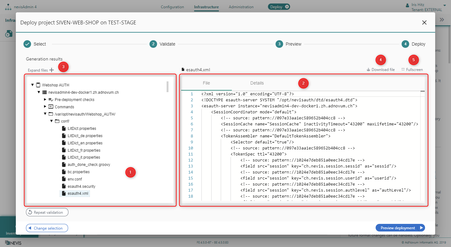Select esauth4.xml in the tree
Image resolution: width=451 pixels, height=247 pixels.
pyautogui.click(x=75, y=193)
